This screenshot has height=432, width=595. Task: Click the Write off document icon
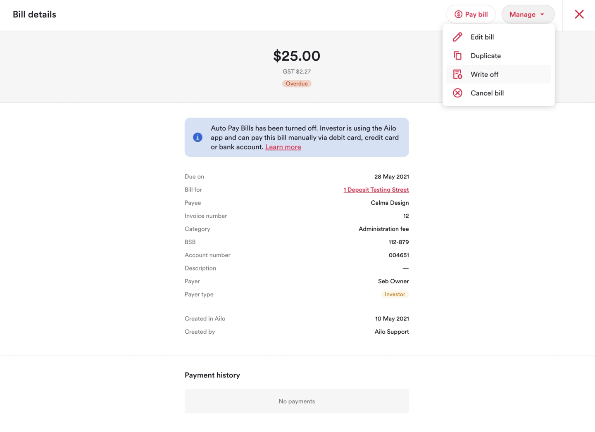(457, 74)
